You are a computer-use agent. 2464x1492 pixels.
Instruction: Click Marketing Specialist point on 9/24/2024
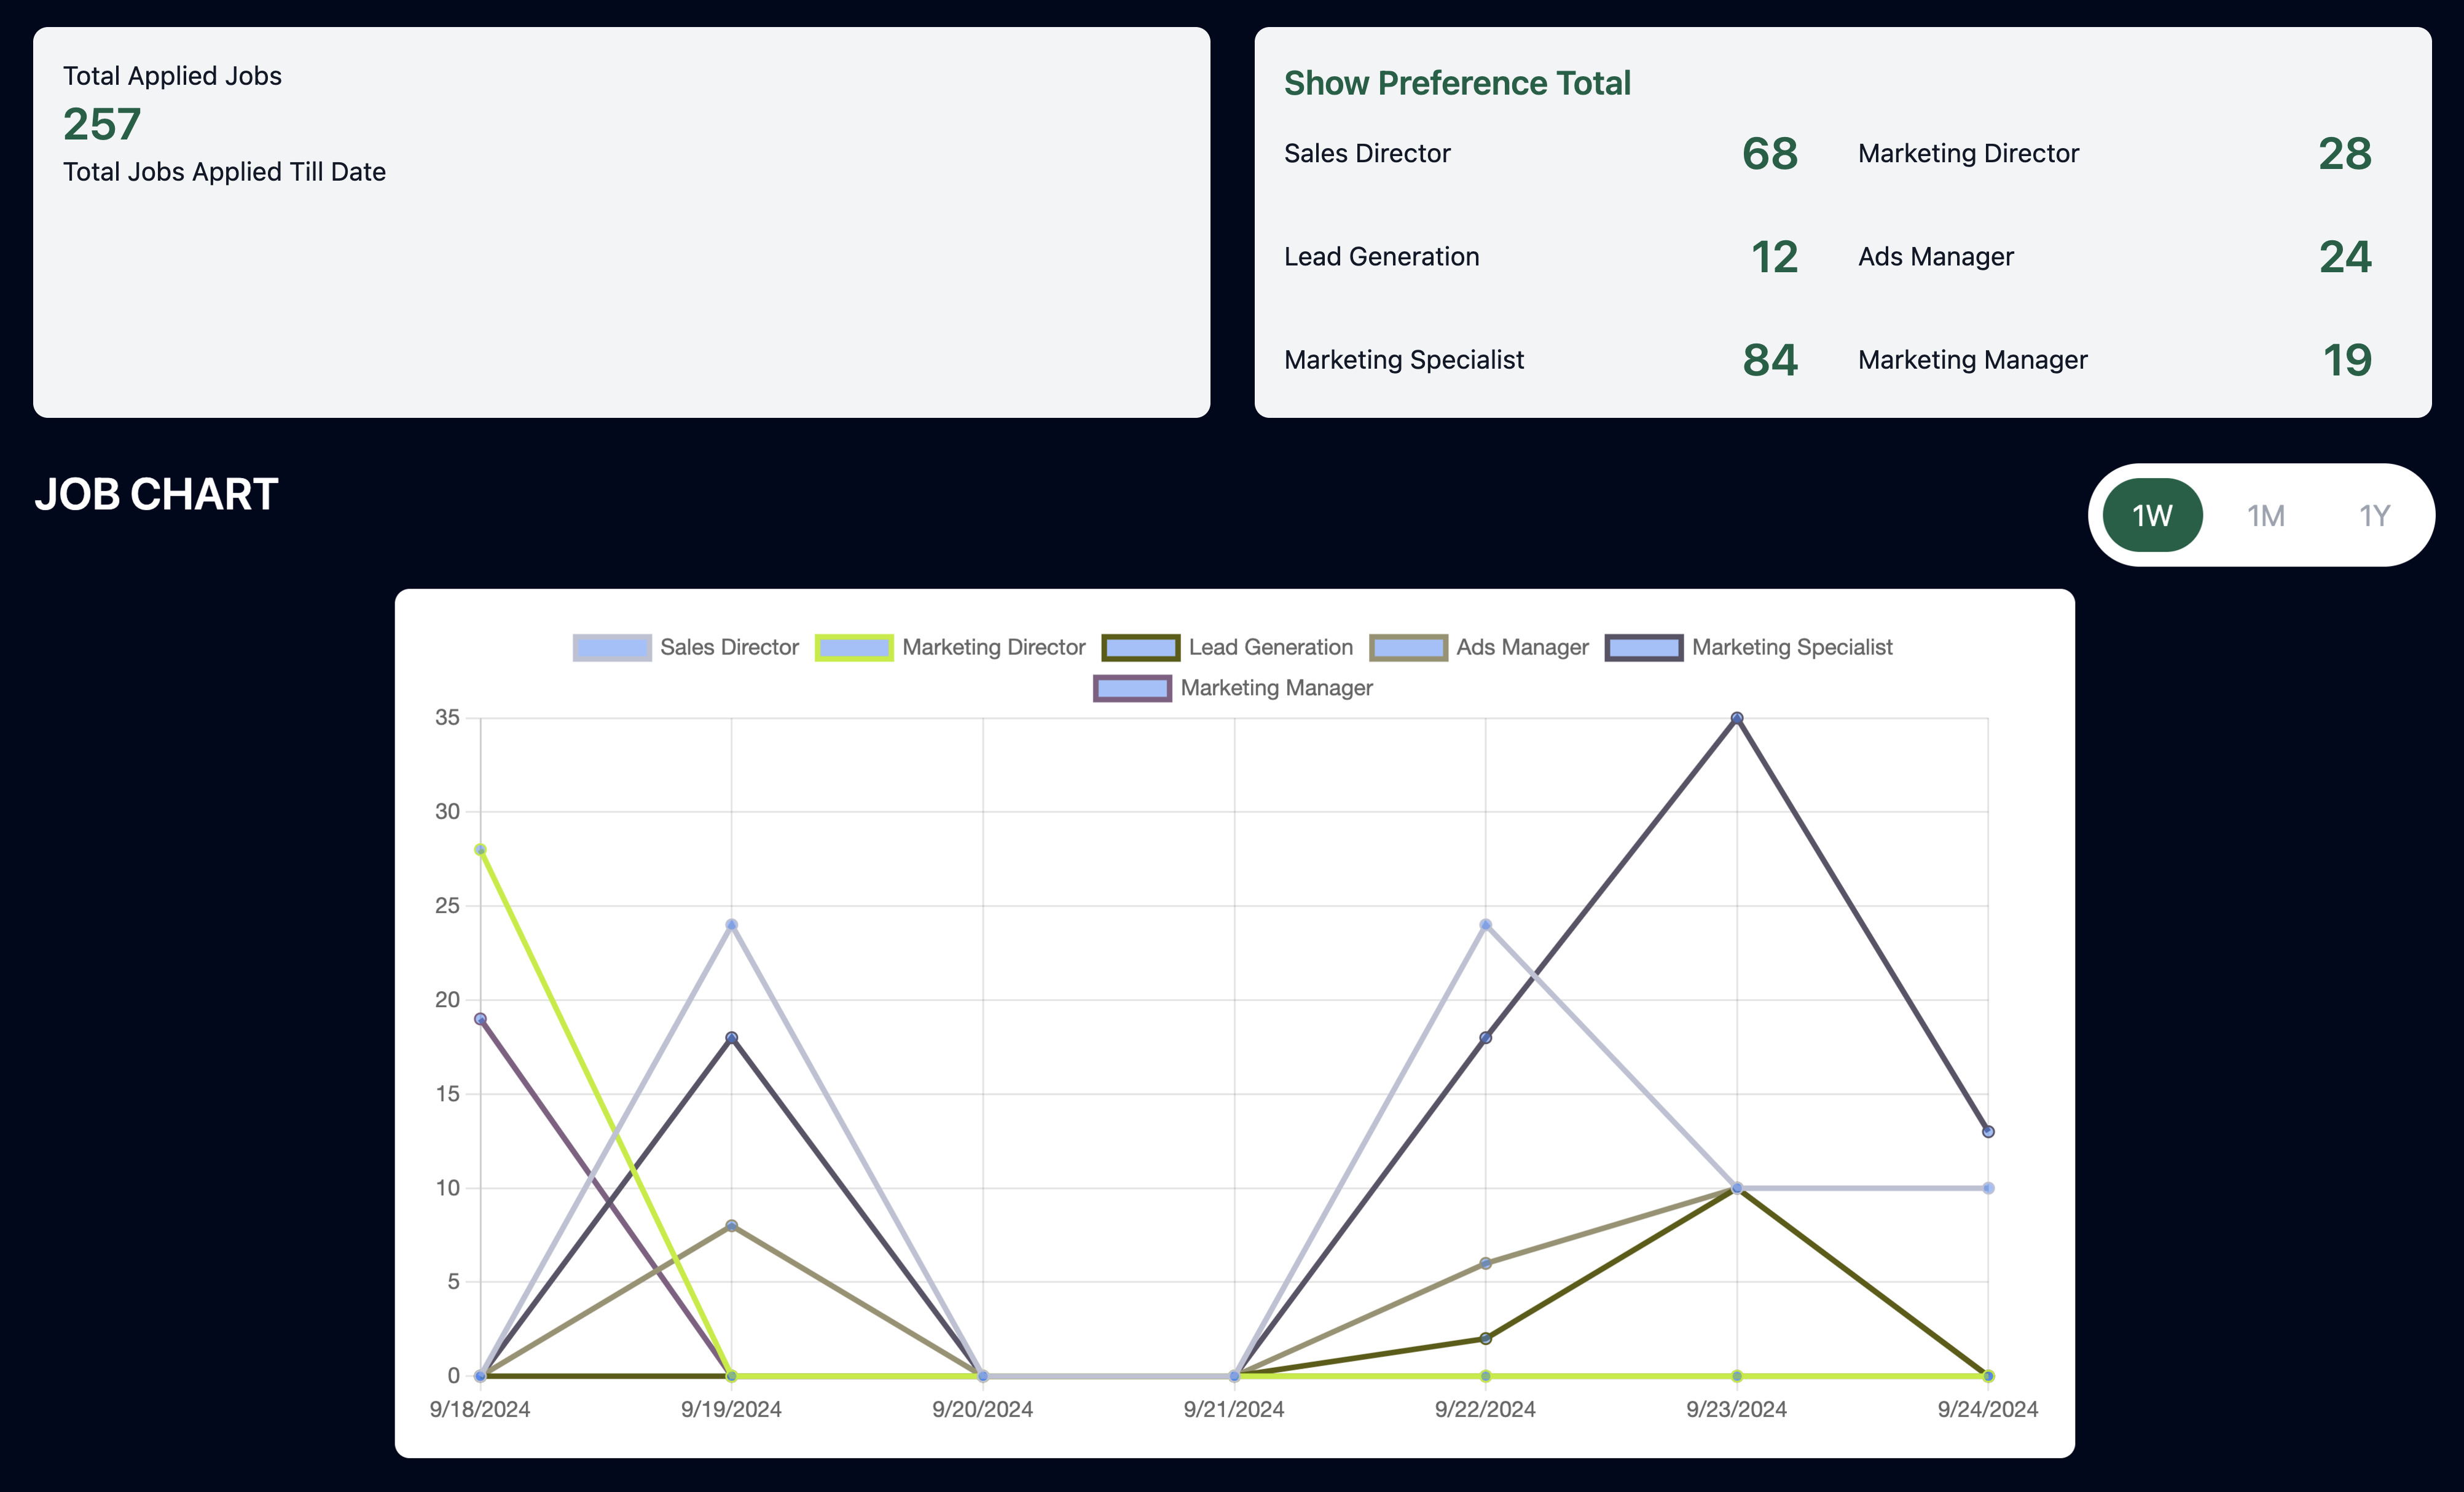[1988, 1132]
